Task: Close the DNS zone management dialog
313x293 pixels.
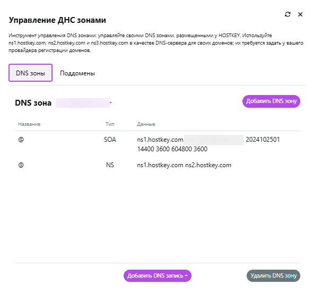Action: 300,14
